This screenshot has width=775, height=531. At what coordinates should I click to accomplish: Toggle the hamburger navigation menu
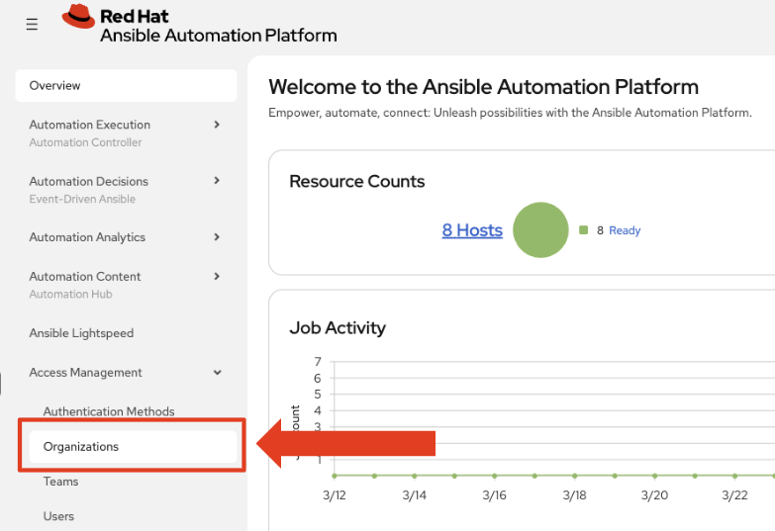[32, 24]
